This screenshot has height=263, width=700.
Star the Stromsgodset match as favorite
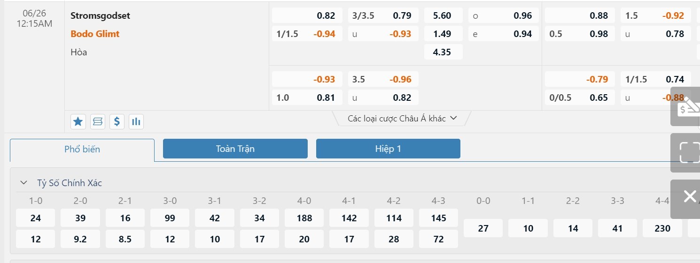(x=78, y=122)
